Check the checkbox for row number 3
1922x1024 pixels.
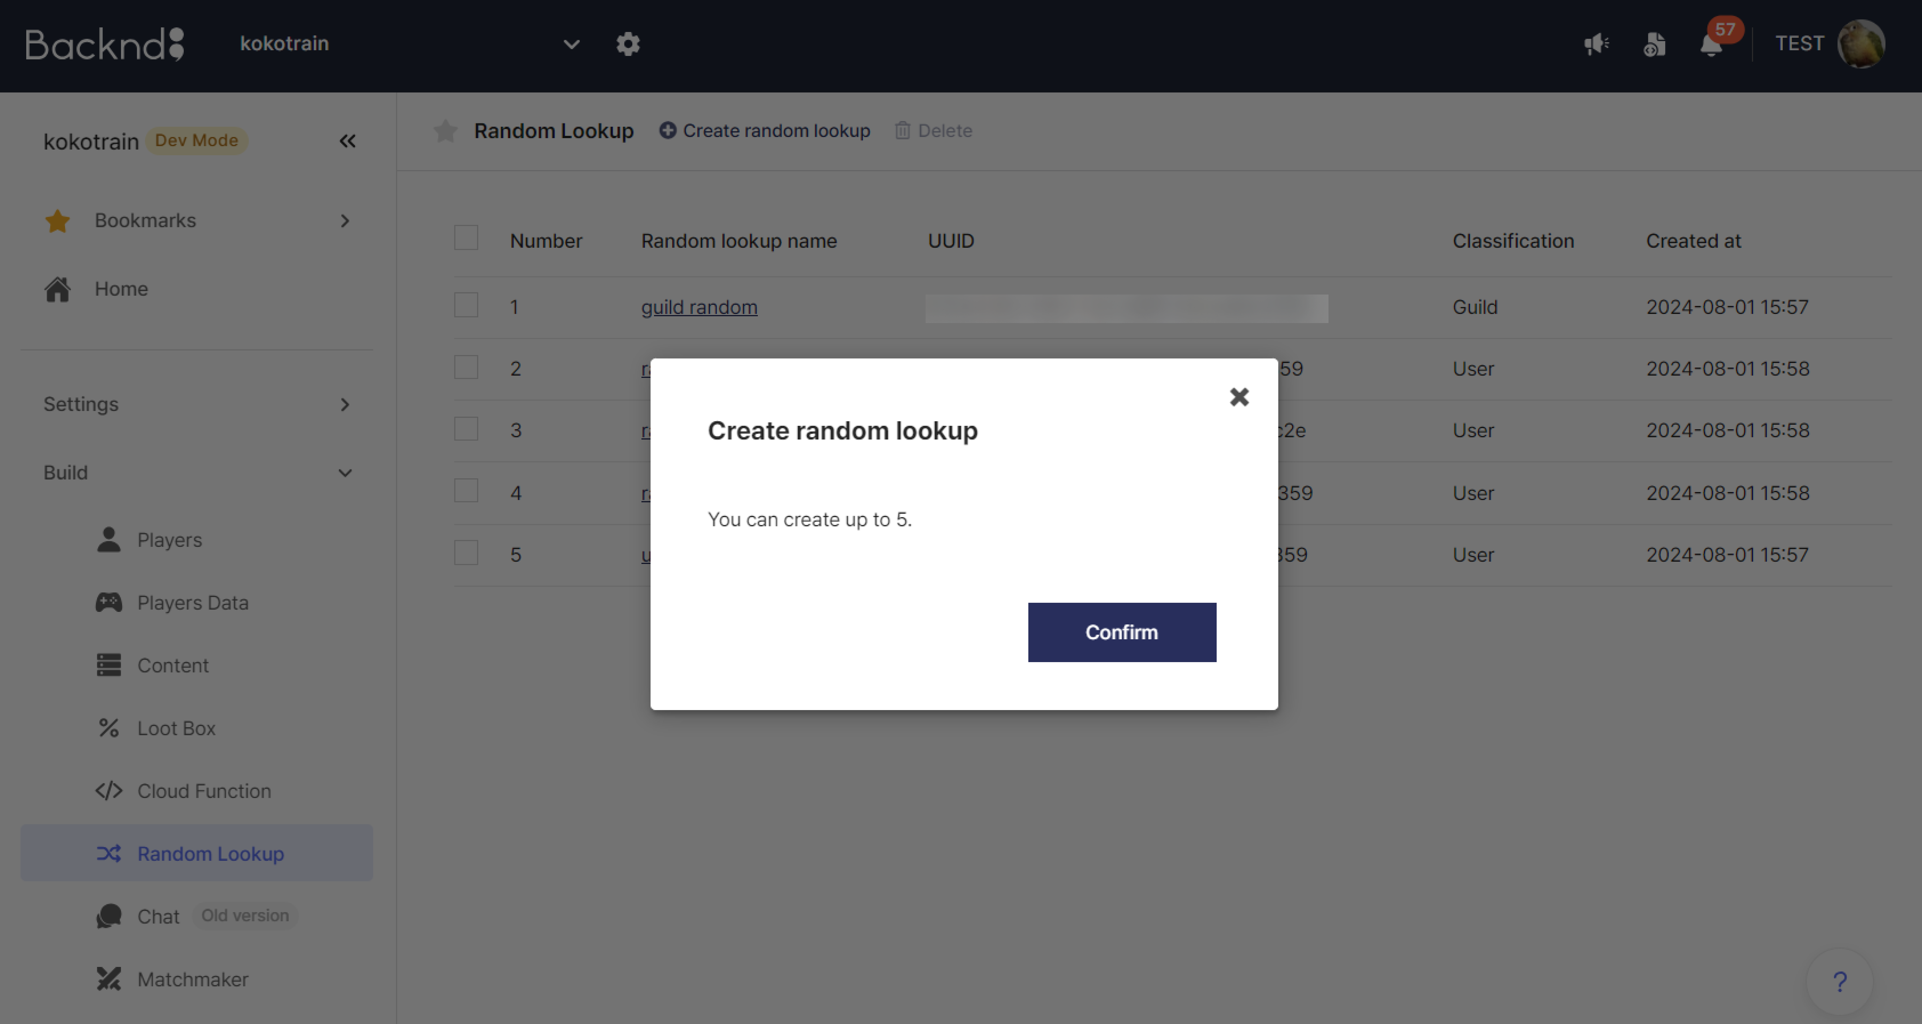point(466,428)
